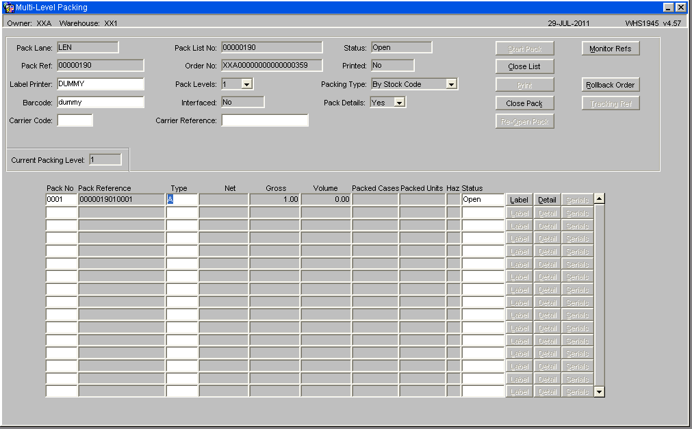Click the Tracking Ref button
The width and height of the screenshot is (692, 429).
pyautogui.click(x=611, y=103)
